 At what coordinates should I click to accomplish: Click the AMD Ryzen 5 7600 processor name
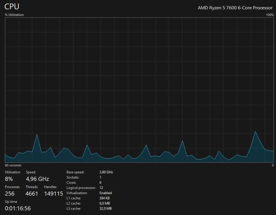pyautogui.click(x=235, y=8)
